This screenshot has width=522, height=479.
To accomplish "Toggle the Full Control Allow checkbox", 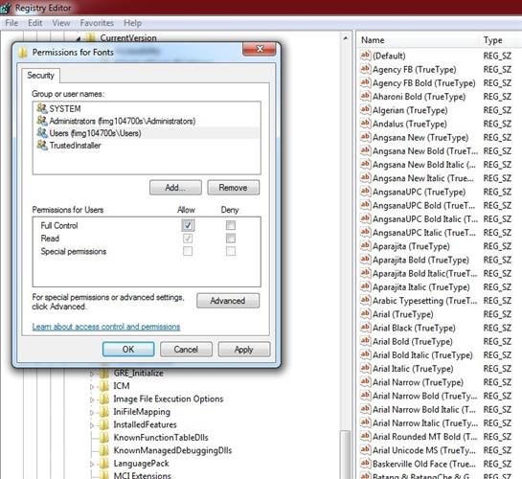I will 188,225.
